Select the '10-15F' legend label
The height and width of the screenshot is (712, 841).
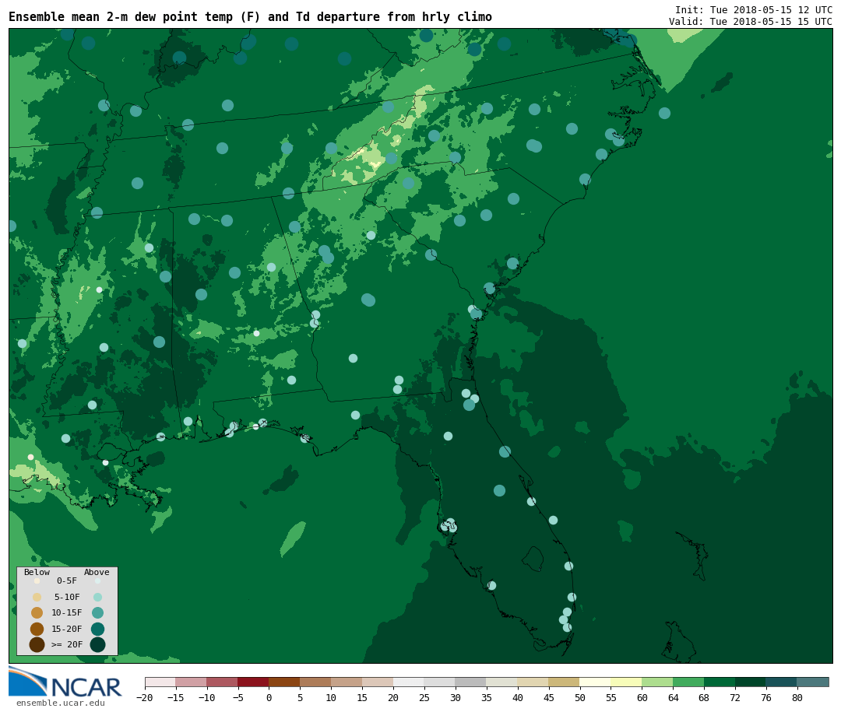tap(67, 613)
